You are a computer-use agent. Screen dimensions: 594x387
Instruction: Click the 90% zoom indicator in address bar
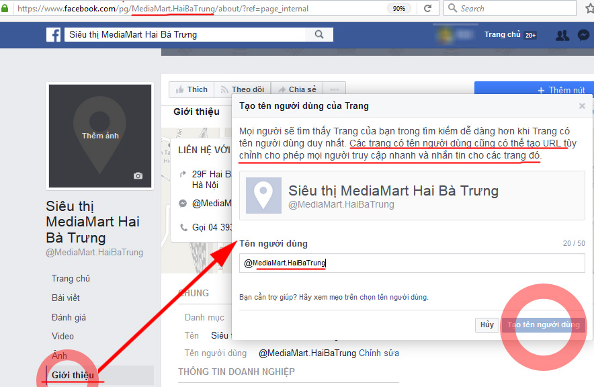click(x=398, y=9)
